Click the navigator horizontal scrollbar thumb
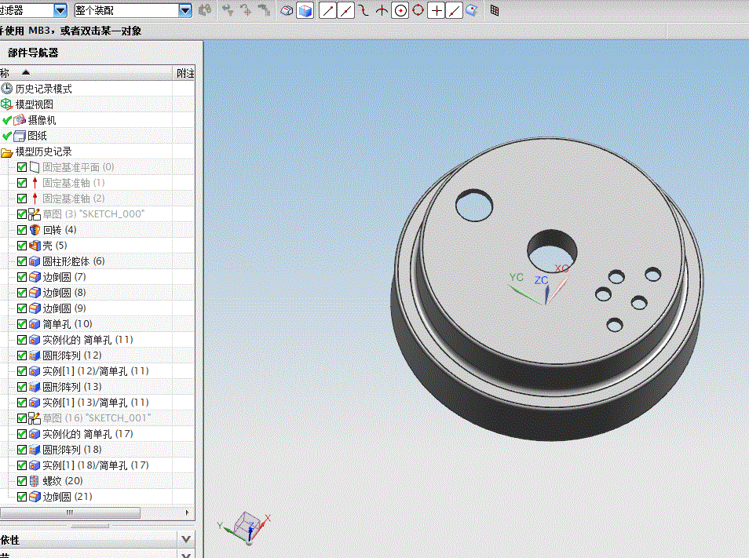This screenshot has width=749, height=558. (70, 512)
